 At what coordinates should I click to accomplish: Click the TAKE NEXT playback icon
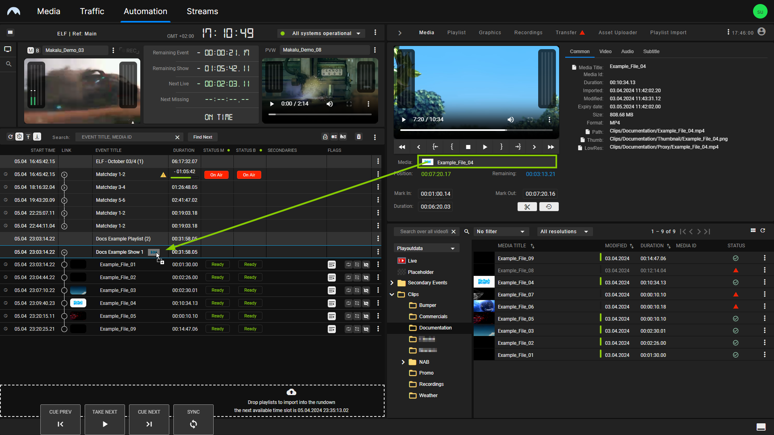tap(105, 424)
